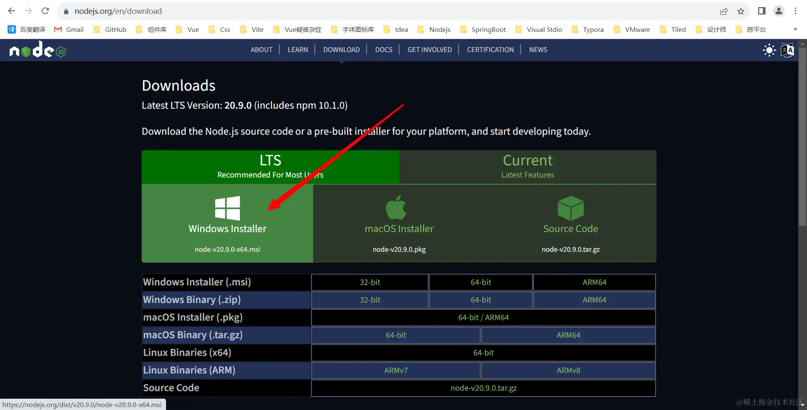Expand the hidden bookmarks overflow chevron
Image resolution: width=807 pixels, height=410 pixels.
coord(795,29)
